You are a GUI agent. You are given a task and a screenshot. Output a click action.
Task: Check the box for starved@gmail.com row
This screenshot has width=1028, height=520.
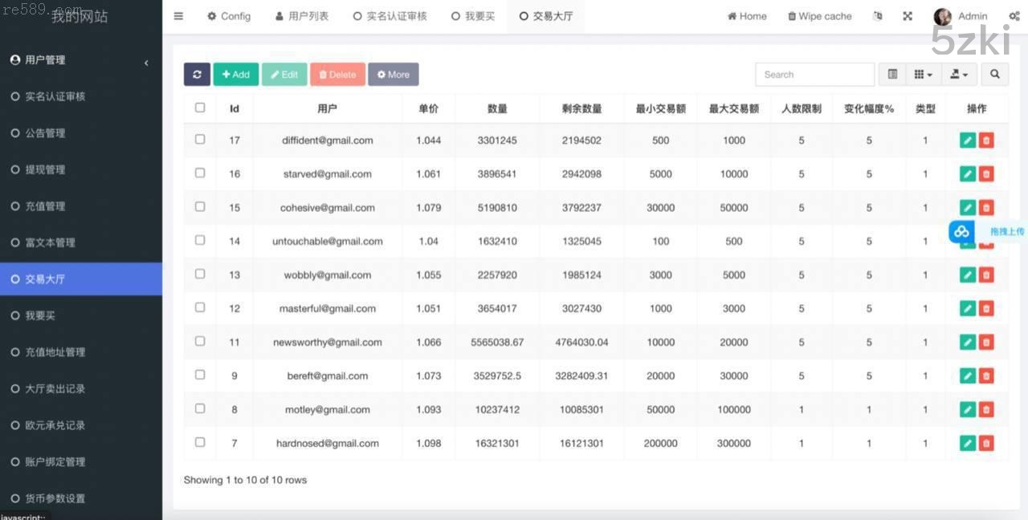(200, 173)
